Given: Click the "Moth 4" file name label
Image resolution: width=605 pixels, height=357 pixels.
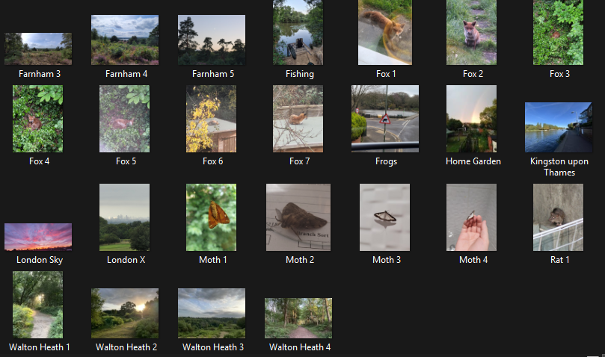Looking at the screenshot, I should click(x=473, y=260).
